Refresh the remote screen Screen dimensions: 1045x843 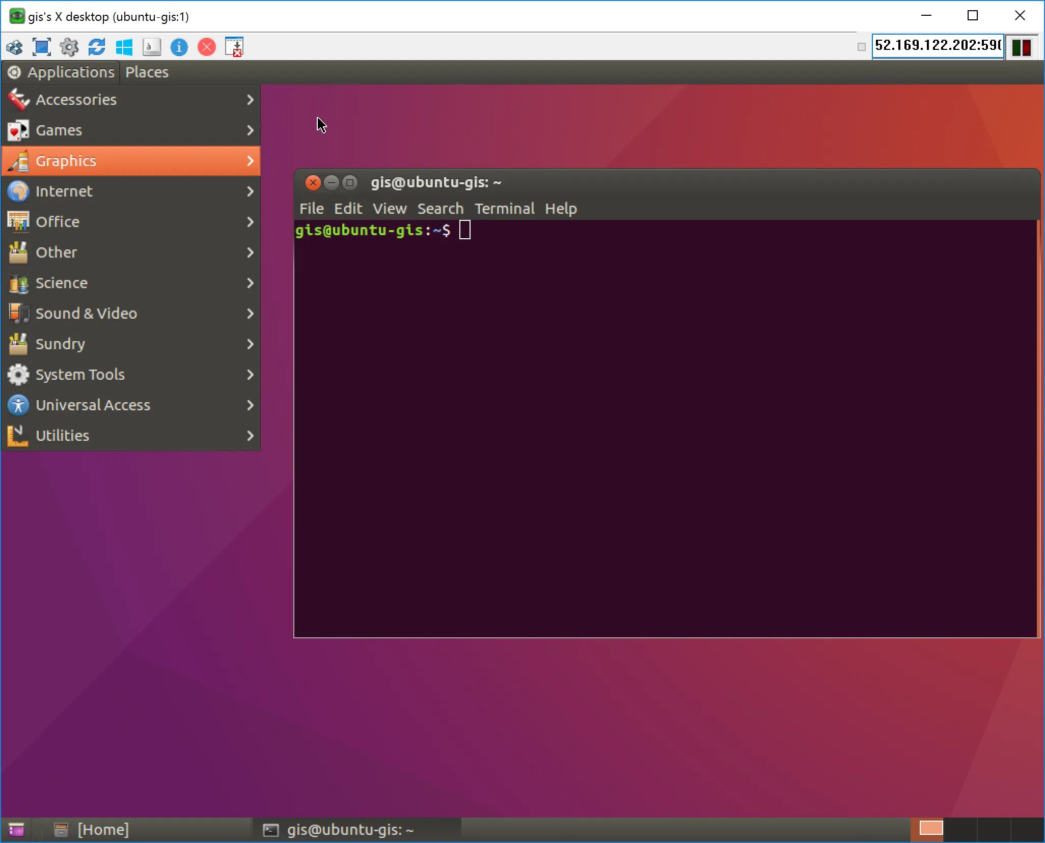click(x=97, y=47)
